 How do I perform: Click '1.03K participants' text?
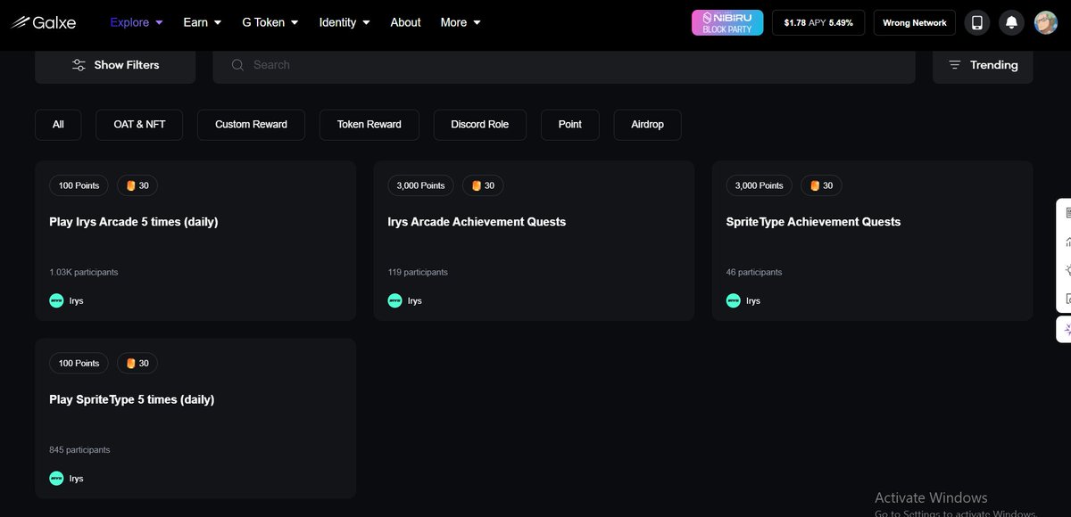[83, 272]
